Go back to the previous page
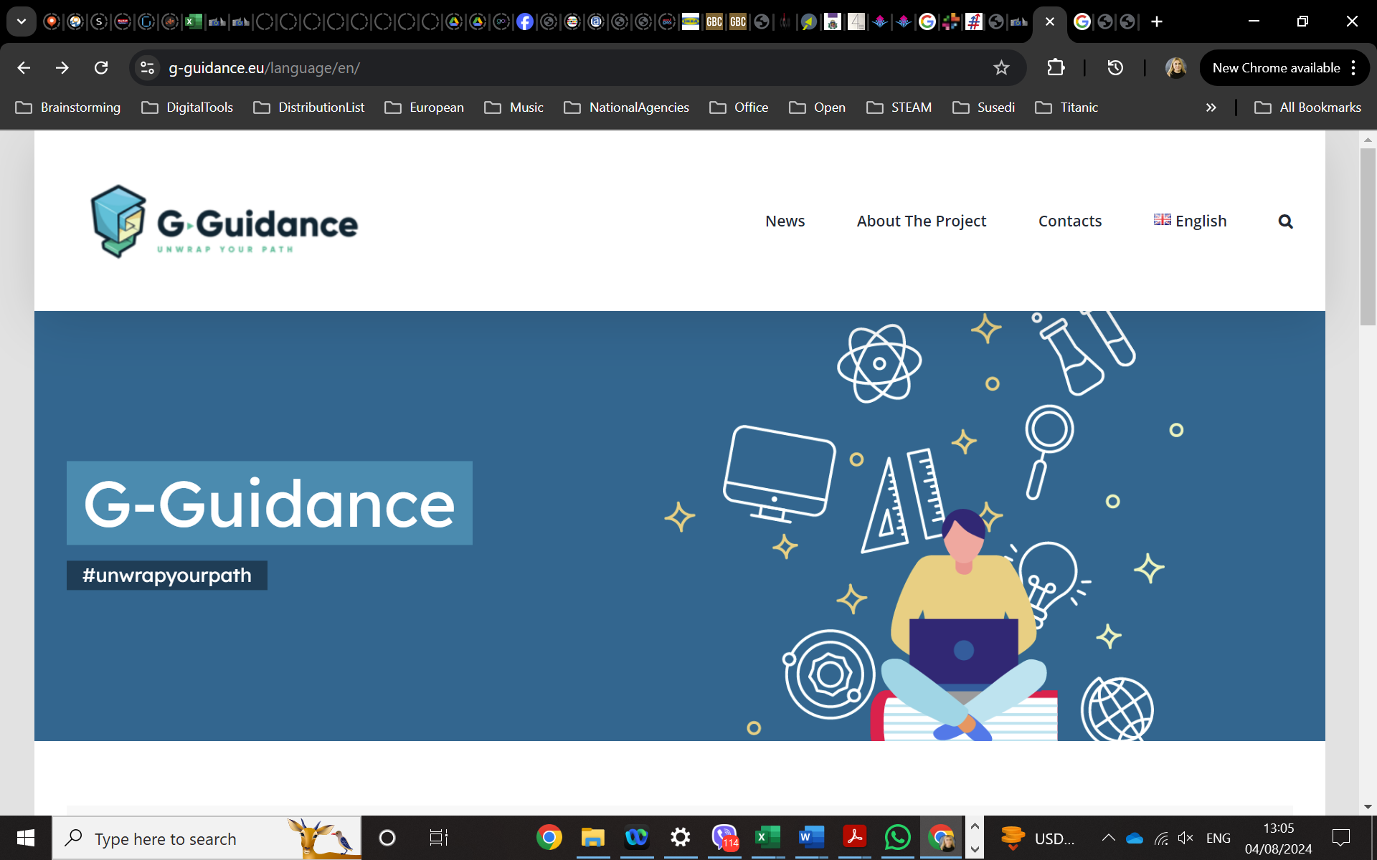1377x860 pixels. [24, 67]
